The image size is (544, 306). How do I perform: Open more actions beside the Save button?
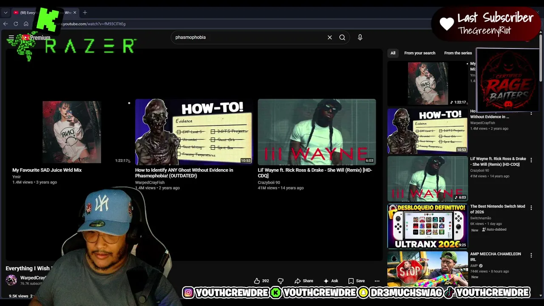377,281
